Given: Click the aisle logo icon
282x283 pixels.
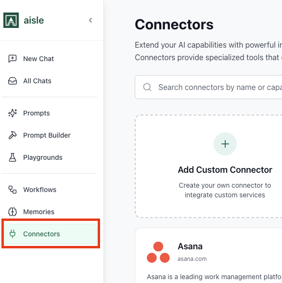Looking at the screenshot, I should pos(11,20).
